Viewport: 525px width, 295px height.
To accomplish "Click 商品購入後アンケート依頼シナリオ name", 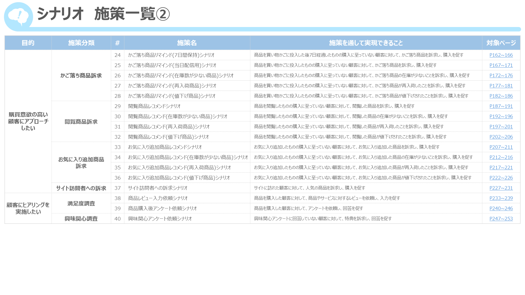I will coord(162,208).
